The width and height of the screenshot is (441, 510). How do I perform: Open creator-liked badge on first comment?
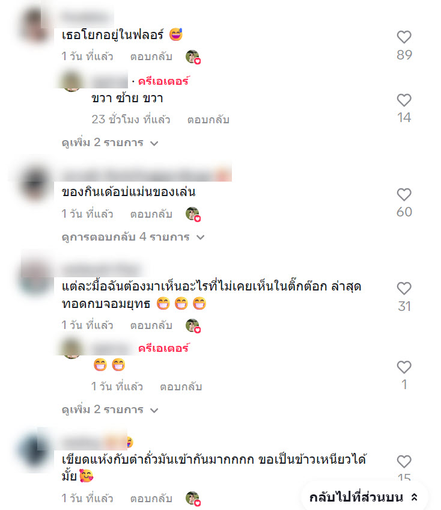(x=193, y=57)
